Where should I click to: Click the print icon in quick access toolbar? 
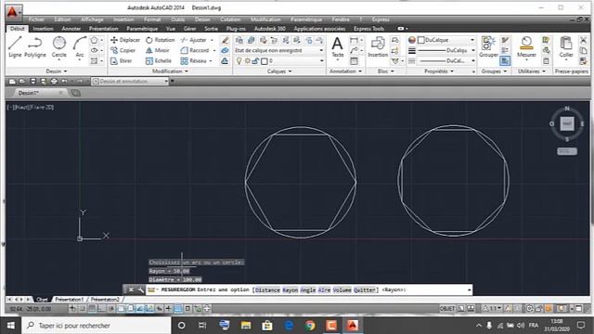coord(54,82)
